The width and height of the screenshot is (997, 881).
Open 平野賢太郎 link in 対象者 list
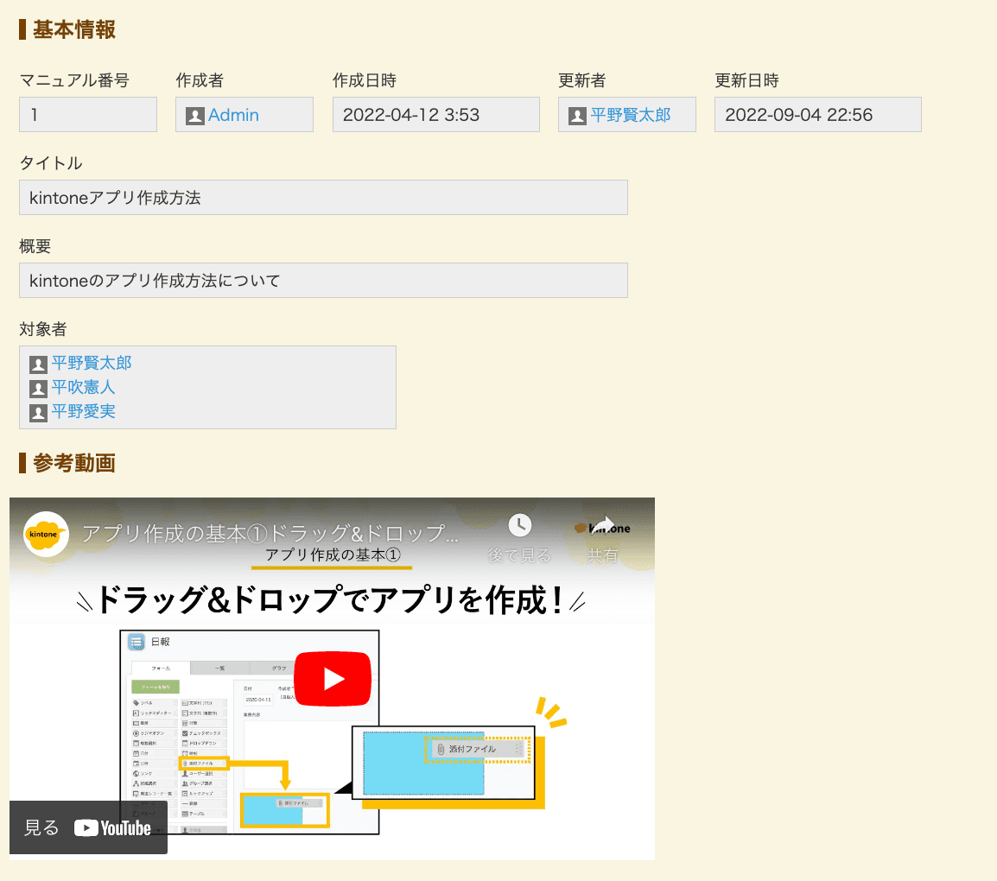(x=92, y=363)
